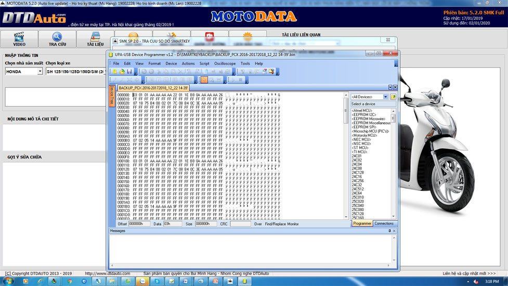
Task: Open the Tools menu
Action: [x=245, y=63]
